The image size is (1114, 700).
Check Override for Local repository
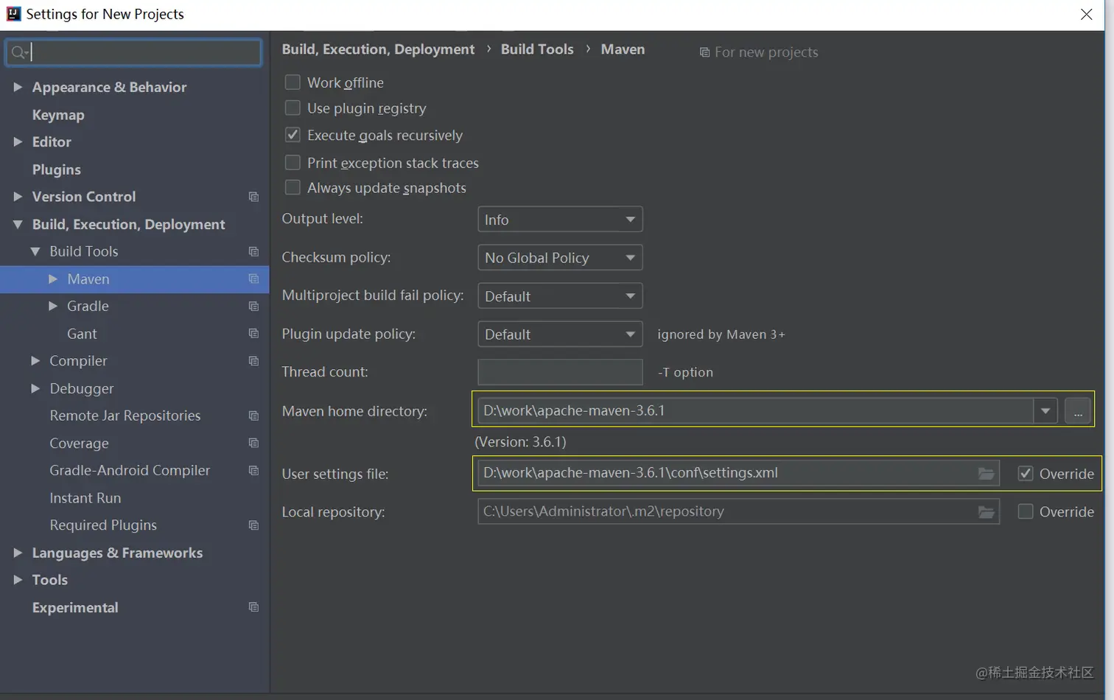click(1026, 511)
